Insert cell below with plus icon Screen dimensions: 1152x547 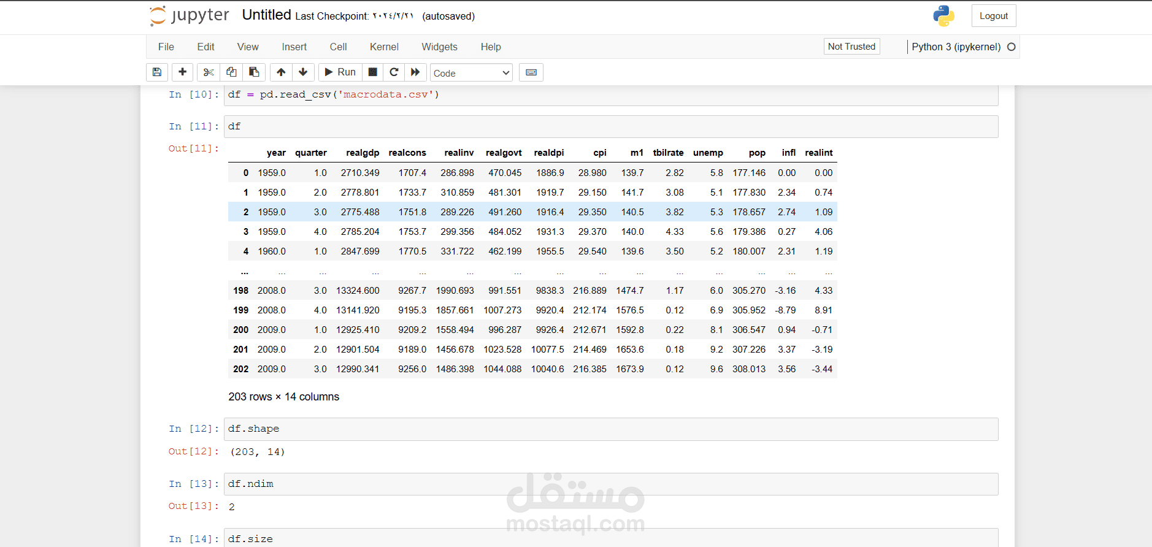coord(182,72)
